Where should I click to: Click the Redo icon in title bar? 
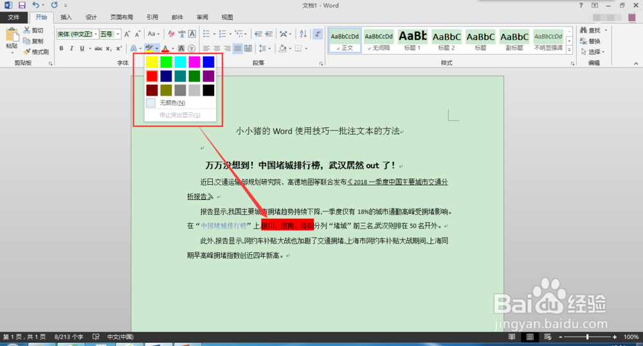click(54, 5)
